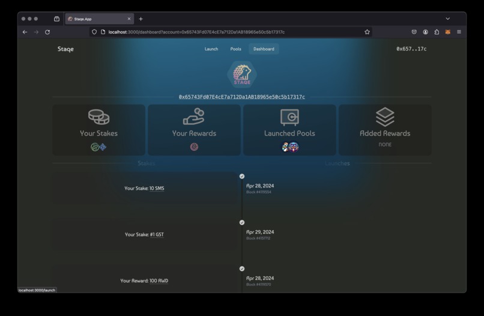The image size is (484, 316).
Task: Click the Launched Pools card title
Action: (289, 133)
